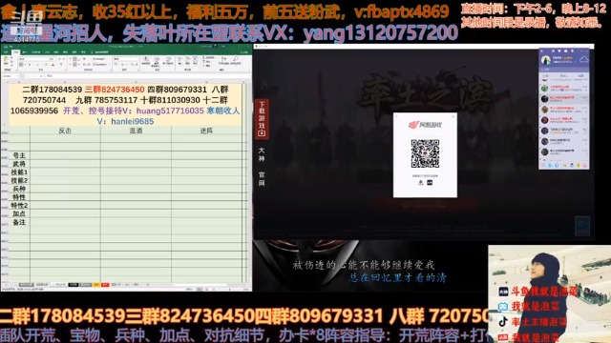
Task: Click the yellow icon in QQ bottom toolbar
Action: [565, 165]
